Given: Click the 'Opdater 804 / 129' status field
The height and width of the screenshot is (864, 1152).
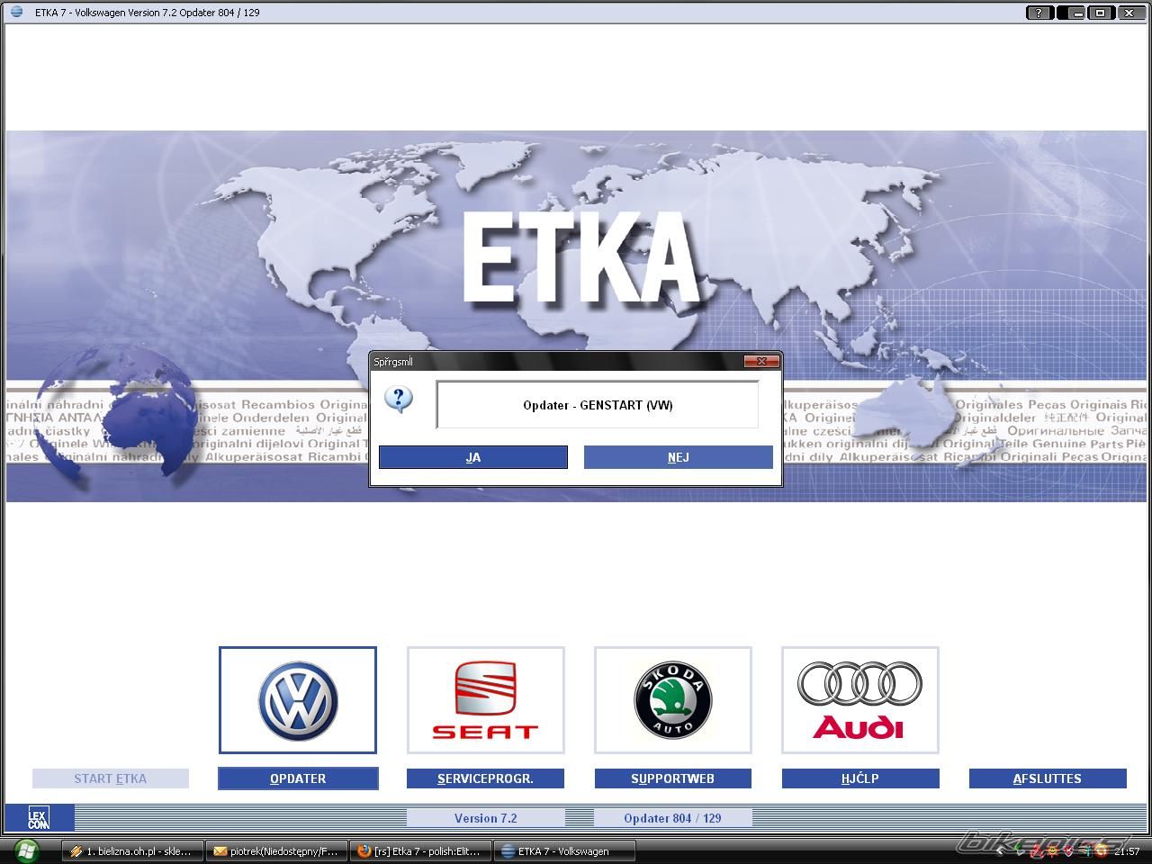Looking at the screenshot, I should 672,818.
